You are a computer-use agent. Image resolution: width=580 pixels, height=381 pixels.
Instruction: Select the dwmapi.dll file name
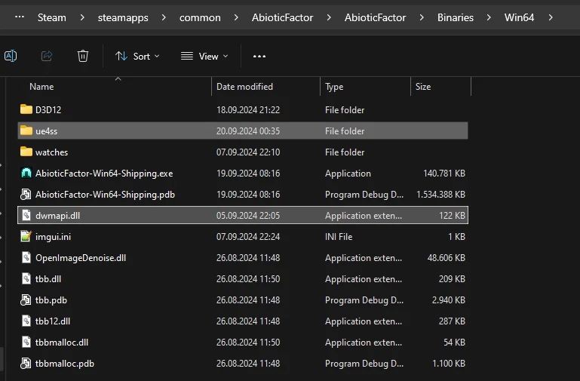[57, 216]
